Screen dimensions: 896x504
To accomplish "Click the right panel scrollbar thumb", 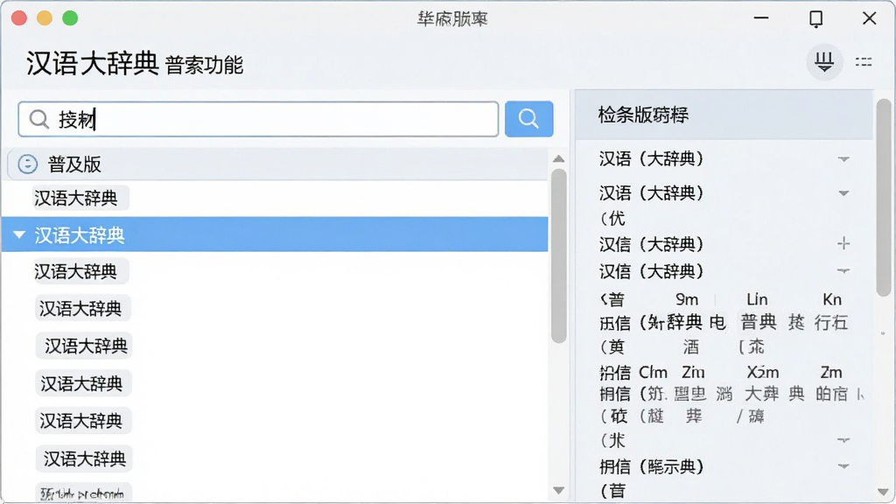I will 884,198.
